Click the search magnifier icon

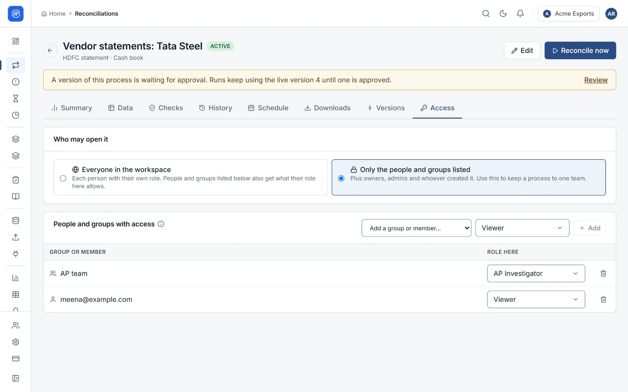coord(486,14)
